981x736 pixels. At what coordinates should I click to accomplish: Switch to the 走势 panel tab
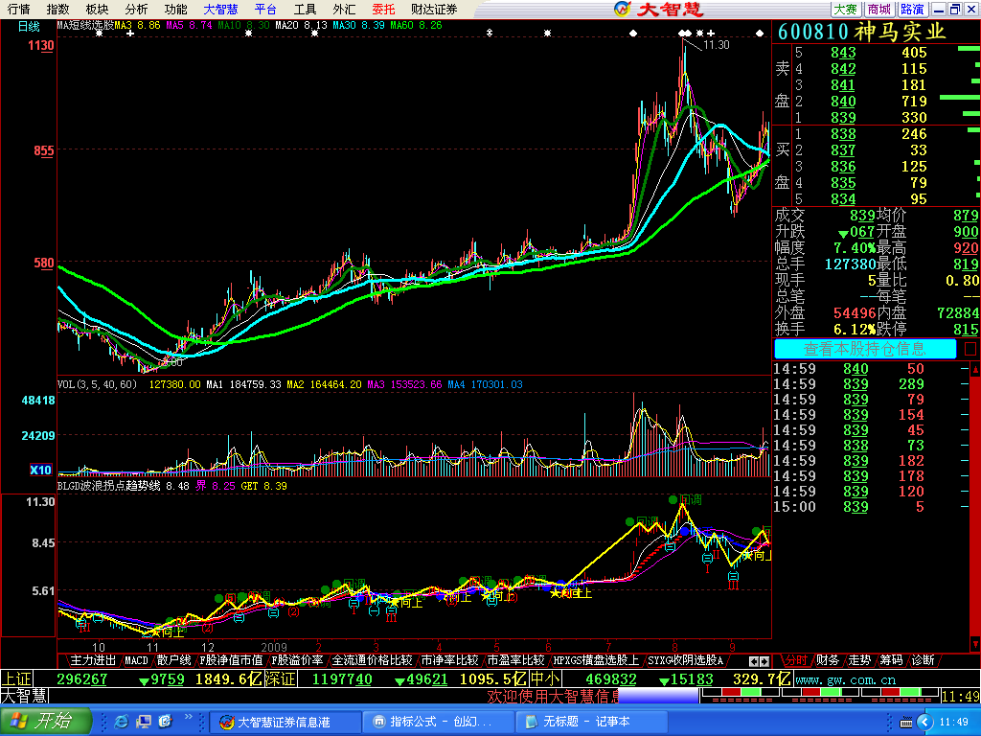859,660
